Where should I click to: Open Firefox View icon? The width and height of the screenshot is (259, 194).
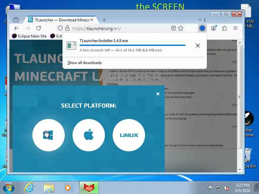point(16,20)
